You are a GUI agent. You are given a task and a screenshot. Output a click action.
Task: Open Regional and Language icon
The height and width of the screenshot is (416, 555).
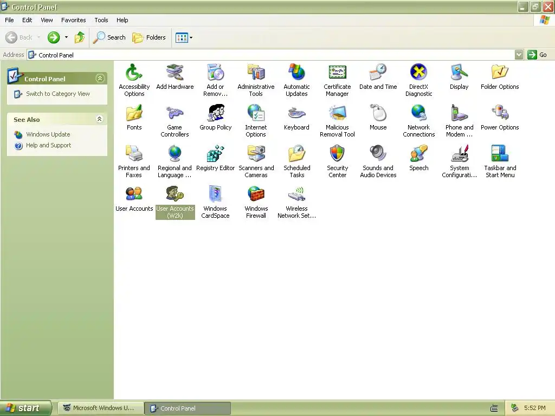coord(175,154)
